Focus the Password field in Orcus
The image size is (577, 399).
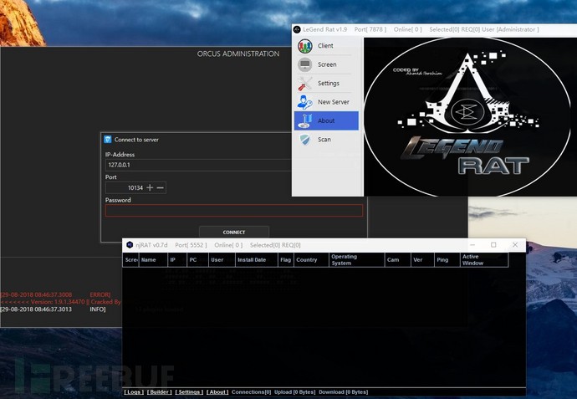(x=234, y=211)
